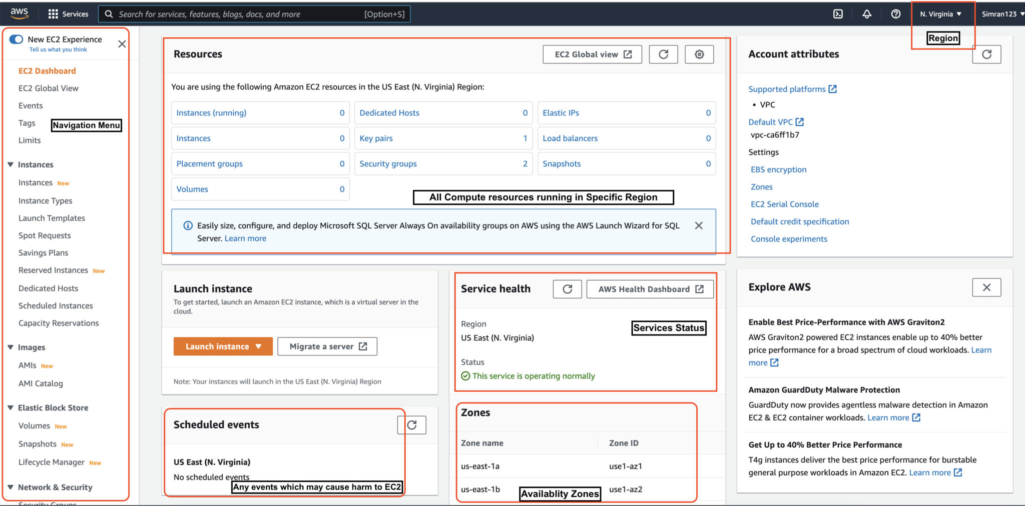Screen dimensions: 1025x506
Task: Click the external link icon beside Supported platforms
Action: tap(832, 89)
